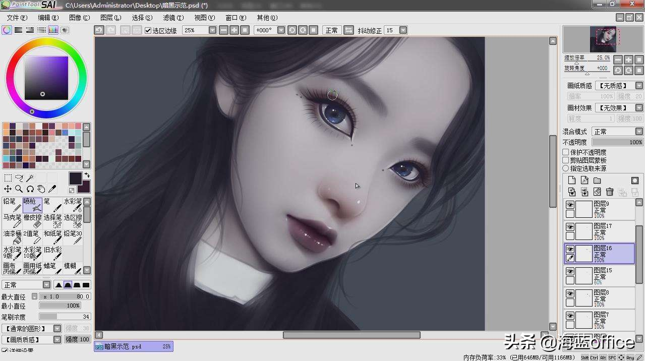645x361 pixels.
Task: Select 指定选取来源 selection source option
Action: pos(566,168)
